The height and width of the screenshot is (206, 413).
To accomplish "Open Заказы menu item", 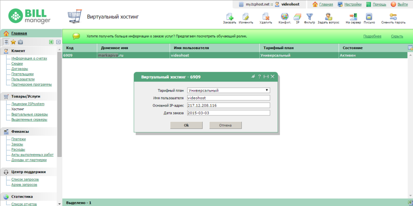I will coord(17,144).
